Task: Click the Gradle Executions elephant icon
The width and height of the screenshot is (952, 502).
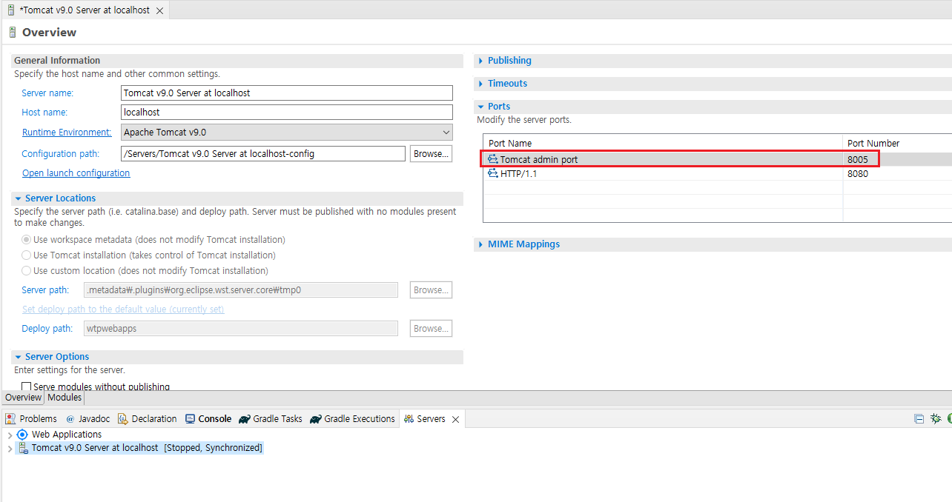Action: [x=316, y=419]
